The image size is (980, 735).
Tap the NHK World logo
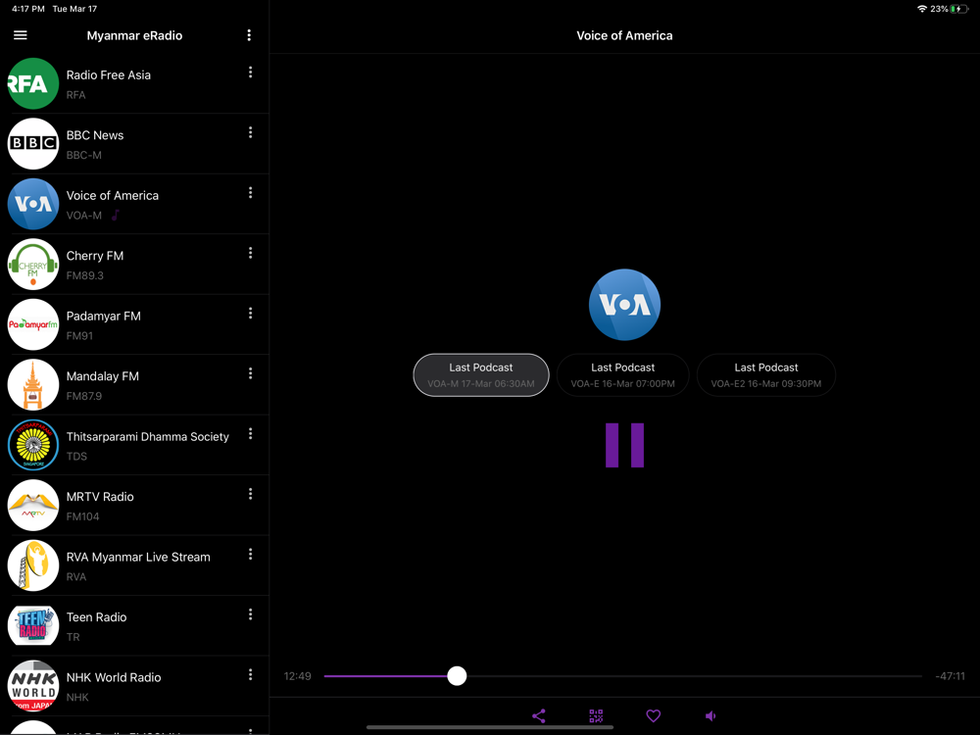(x=33, y=686)
